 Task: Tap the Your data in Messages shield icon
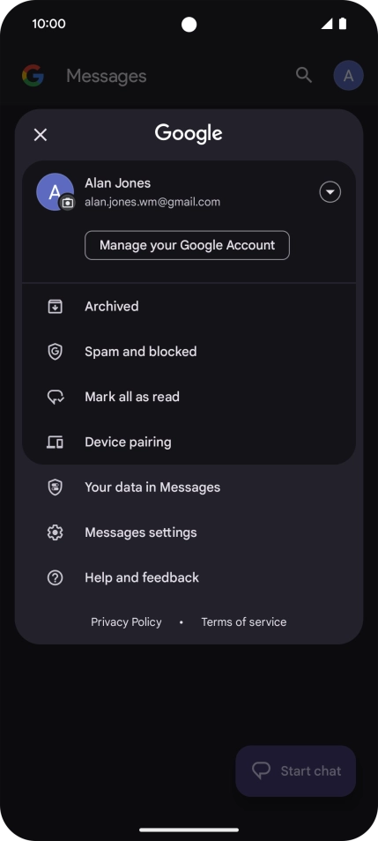coord(56,487)
